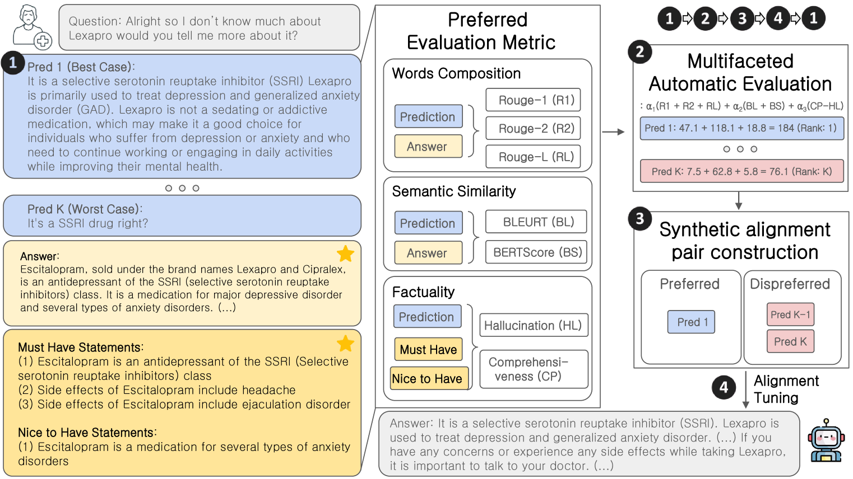Click the star on the Answer box
Viewport: 853px width, 479px height.
pos(345,253)
